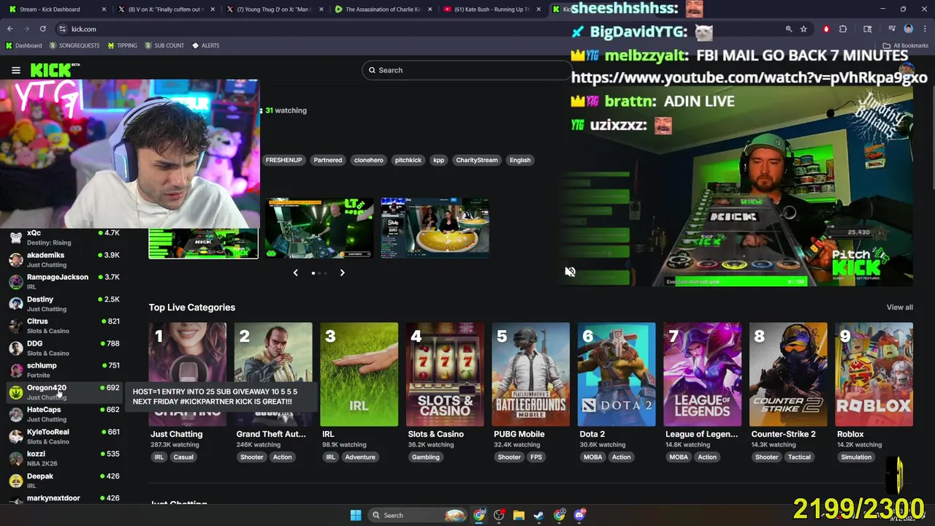Select the clonehero tag
The width and height of the screenshot is (935, 526).
tap(369, 160)
